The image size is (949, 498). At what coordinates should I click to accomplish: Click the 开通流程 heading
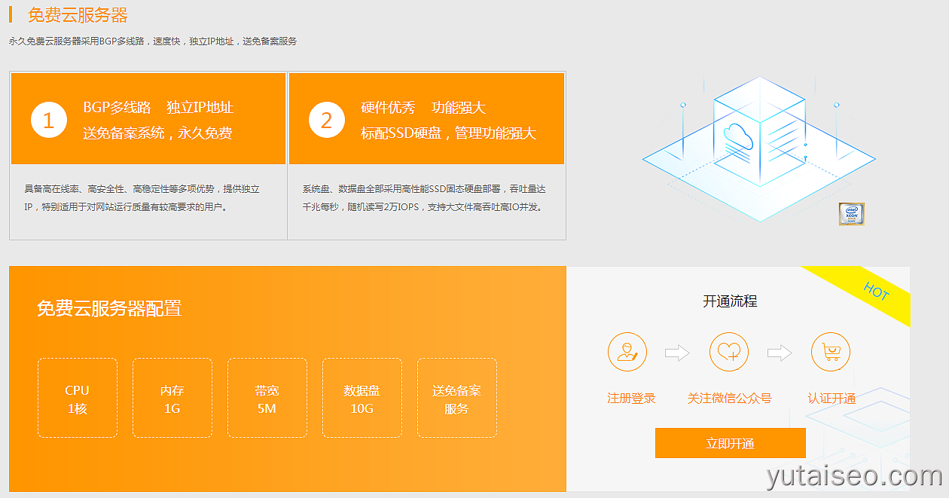coord(730,301)
